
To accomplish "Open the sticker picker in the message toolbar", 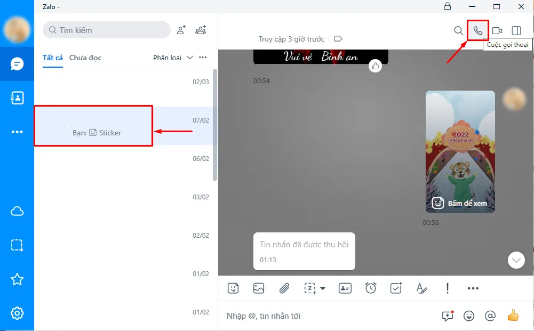I will [233, 288].
